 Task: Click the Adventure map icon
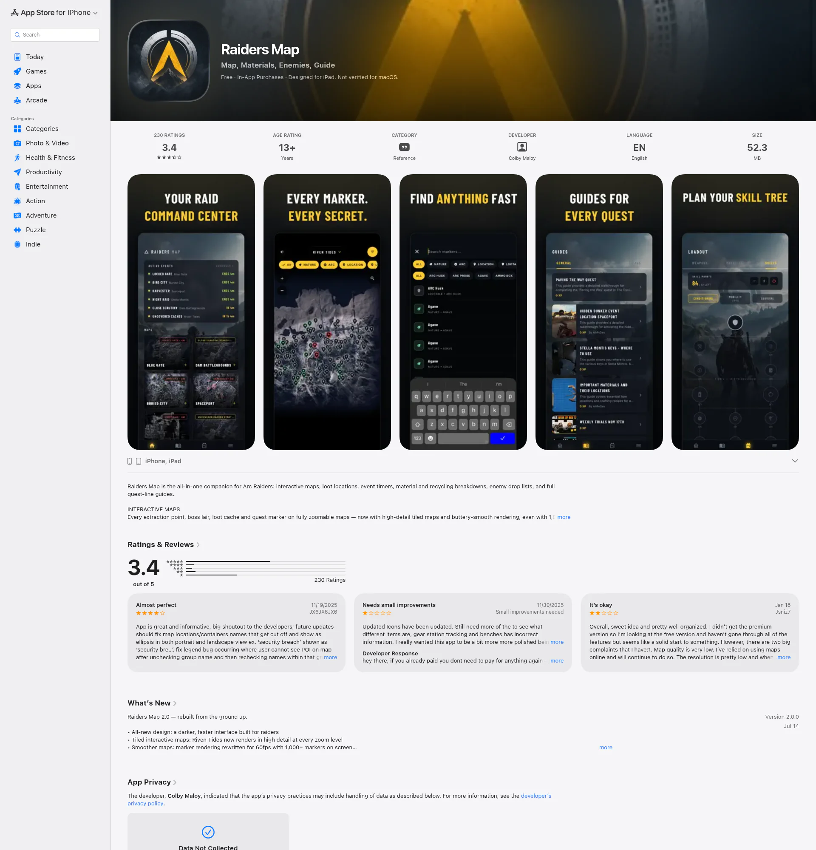(17, 215)
